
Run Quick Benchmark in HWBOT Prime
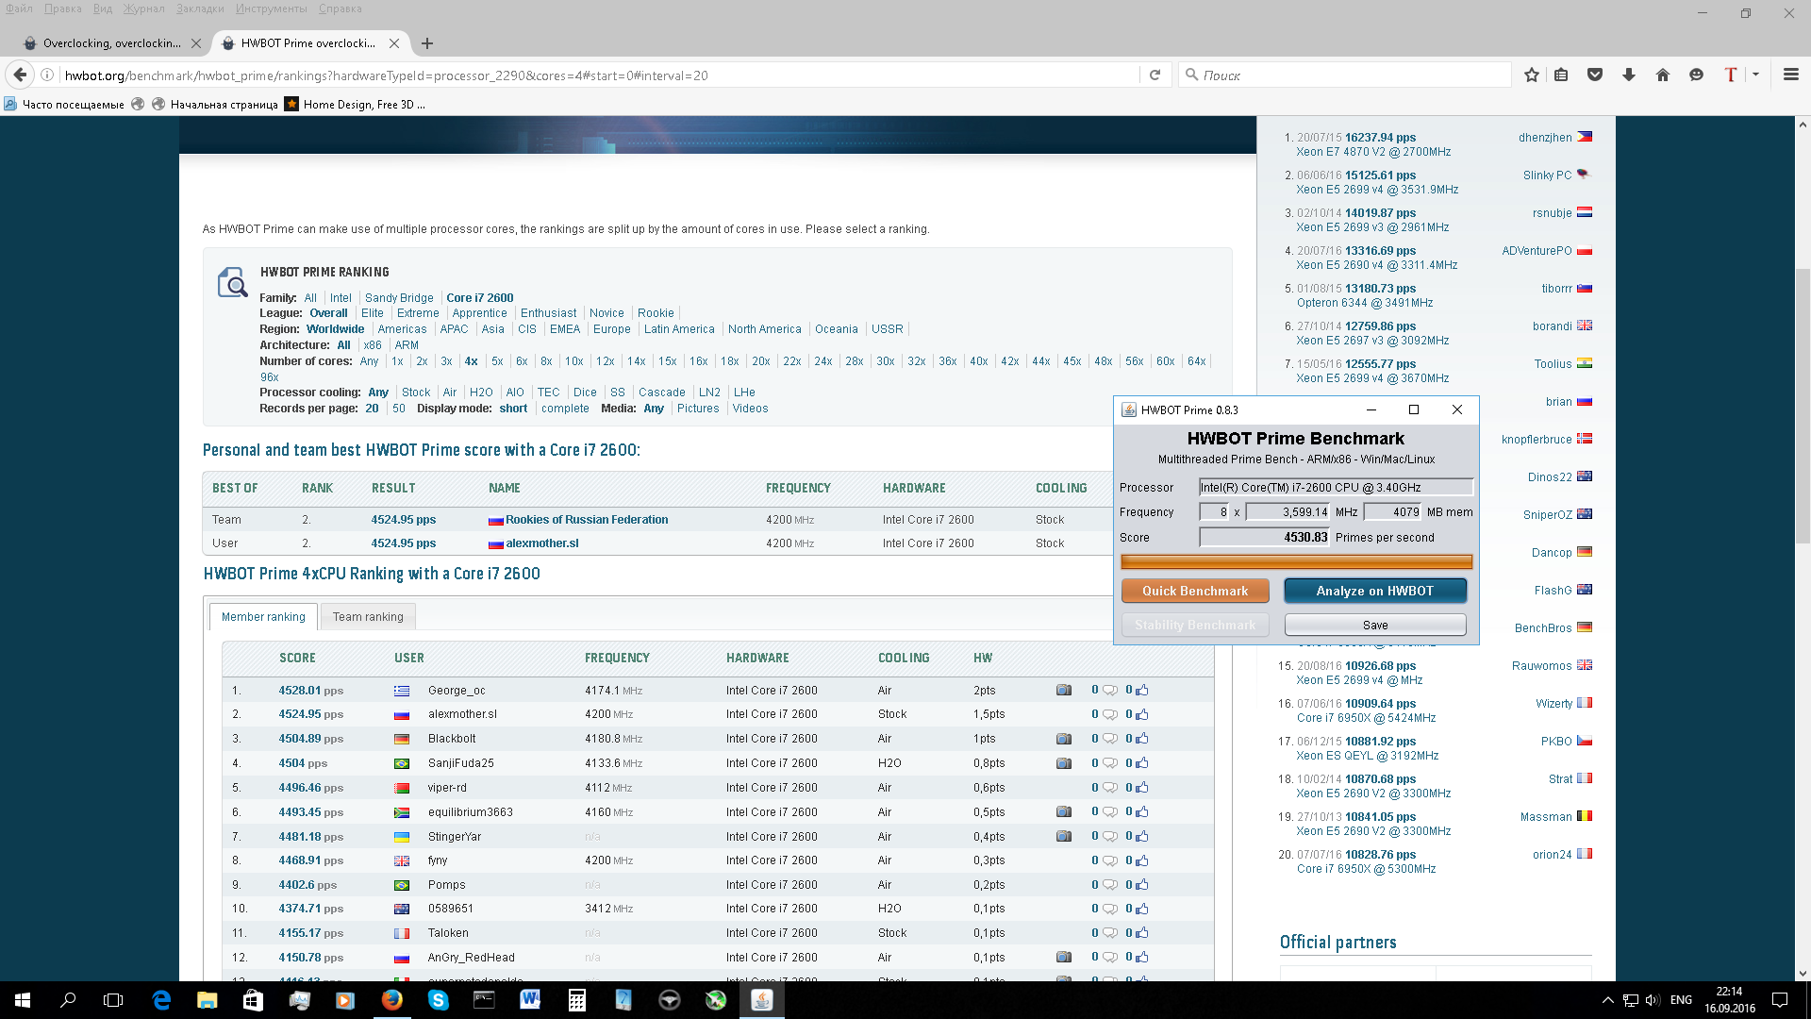click(1195, 591)
